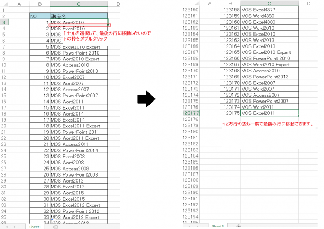
Task: Select row header 35 in left spreadsheet
Action: [4, 217]
